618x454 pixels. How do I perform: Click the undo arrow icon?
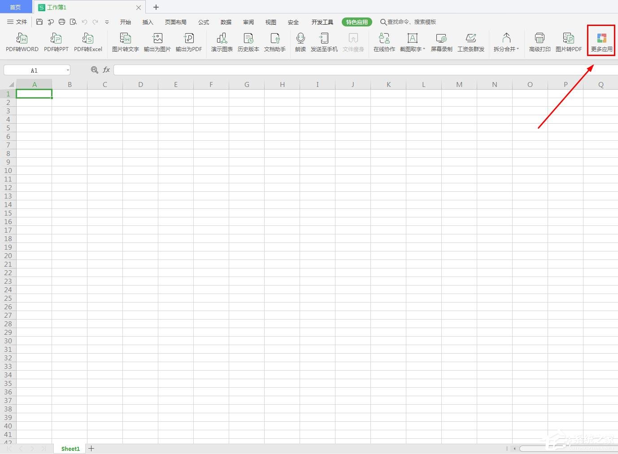click(84, 22)
